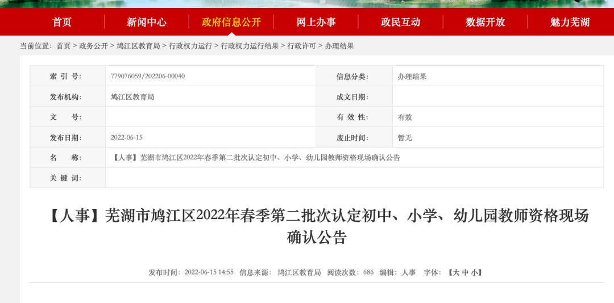
Task: Open 行政权力运行结果 breadcrumb link
Action: point(250,46)
